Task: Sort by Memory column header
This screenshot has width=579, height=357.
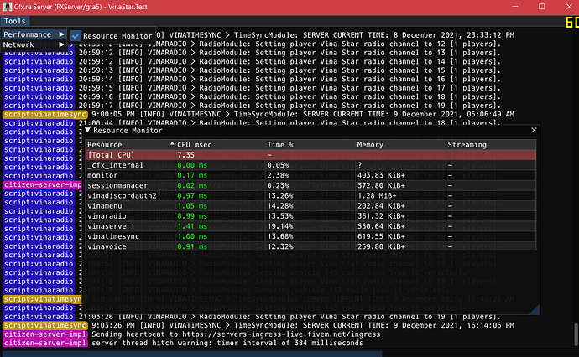Action: pyautogui.click(x=400, y=145)
